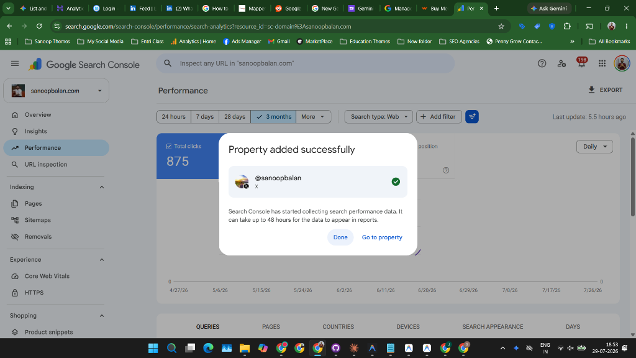Open HTTPS report in the sidebar

(x=56, y=293)
